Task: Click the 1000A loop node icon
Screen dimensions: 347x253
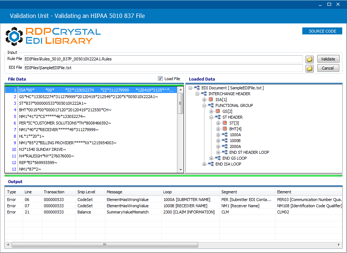Action: pos(225,135)
